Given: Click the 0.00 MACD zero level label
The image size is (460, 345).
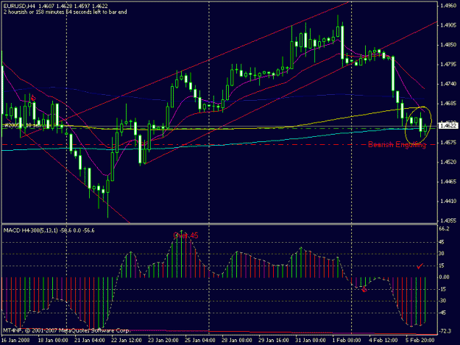Looking at the screenshot, I should (x=444, y=277).
